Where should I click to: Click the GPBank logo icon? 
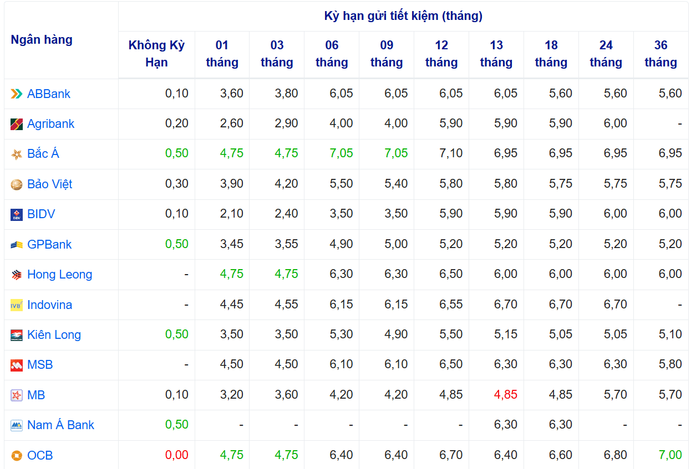pos(17,245)
